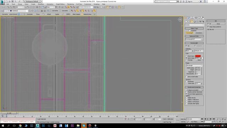Viewport: 227px width, 128px height.
Task: Select the Cameras create category icon
Action: click(195, 22)
